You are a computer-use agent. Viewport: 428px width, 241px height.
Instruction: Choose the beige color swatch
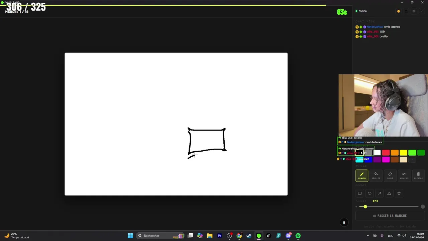tap(404, 160)
